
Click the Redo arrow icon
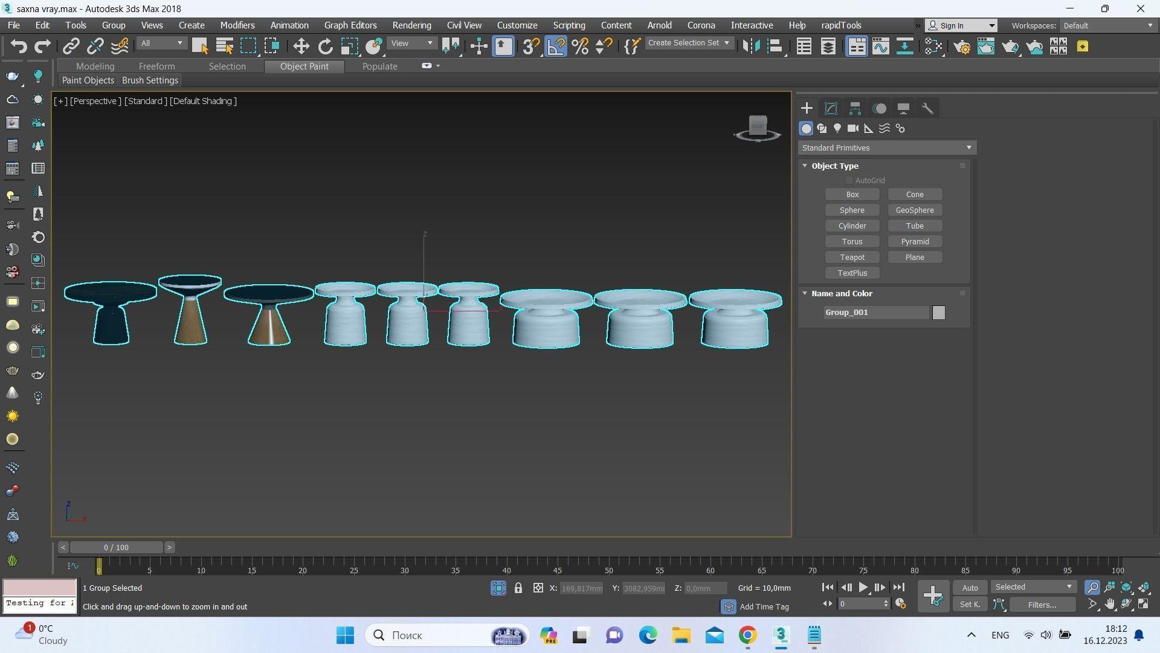43,47
